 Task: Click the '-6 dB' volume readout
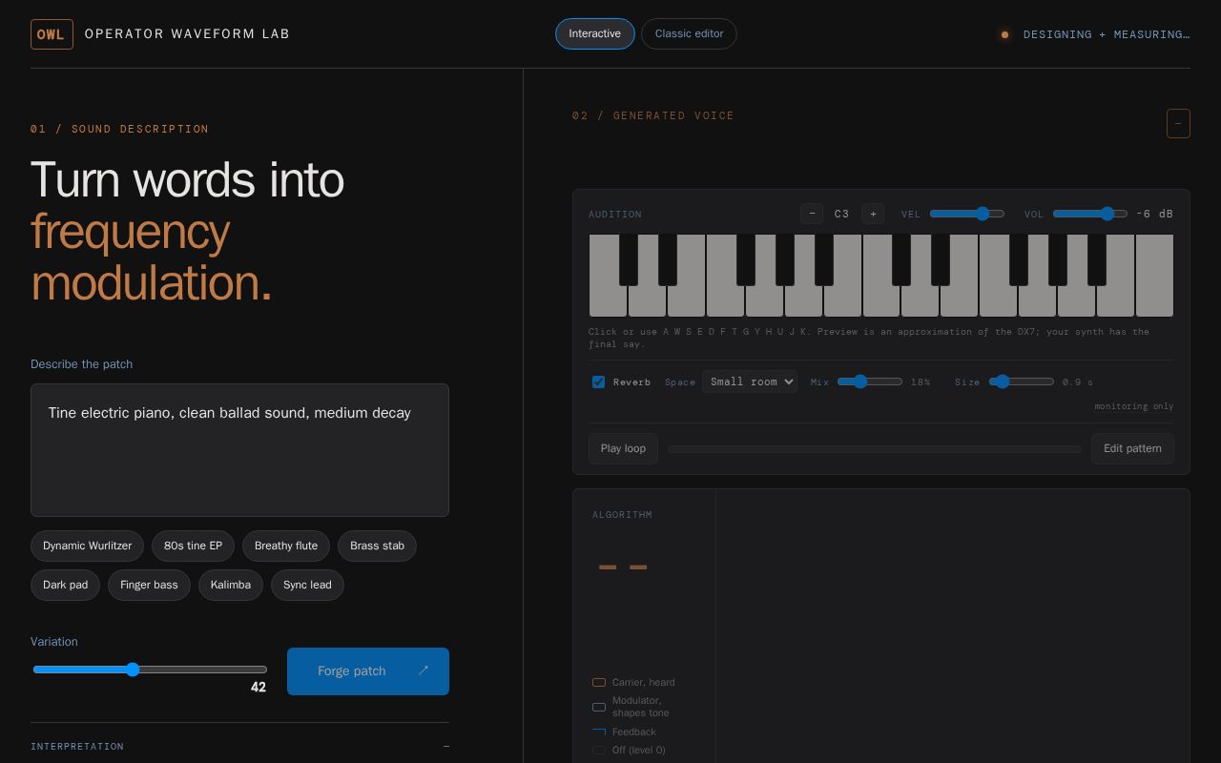tap(1154, 214)
